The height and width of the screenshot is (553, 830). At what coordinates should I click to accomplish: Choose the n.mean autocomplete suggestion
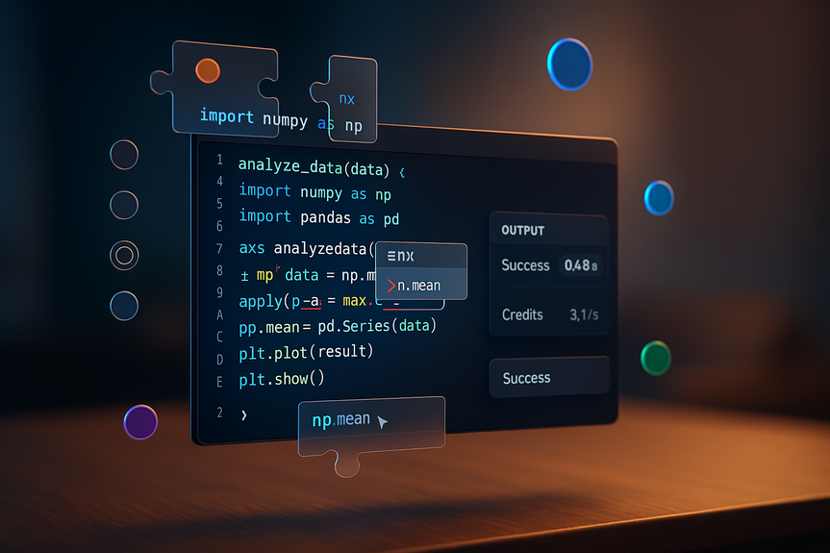pyautogui.click(x=419, y=285)
